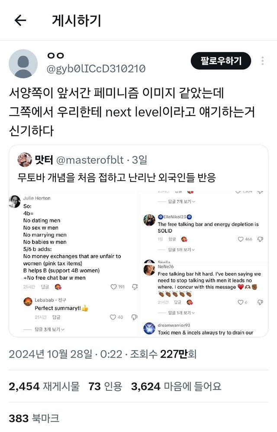
Task: Like Julie Horton's comment (191 hearts)
Action: 114,287
